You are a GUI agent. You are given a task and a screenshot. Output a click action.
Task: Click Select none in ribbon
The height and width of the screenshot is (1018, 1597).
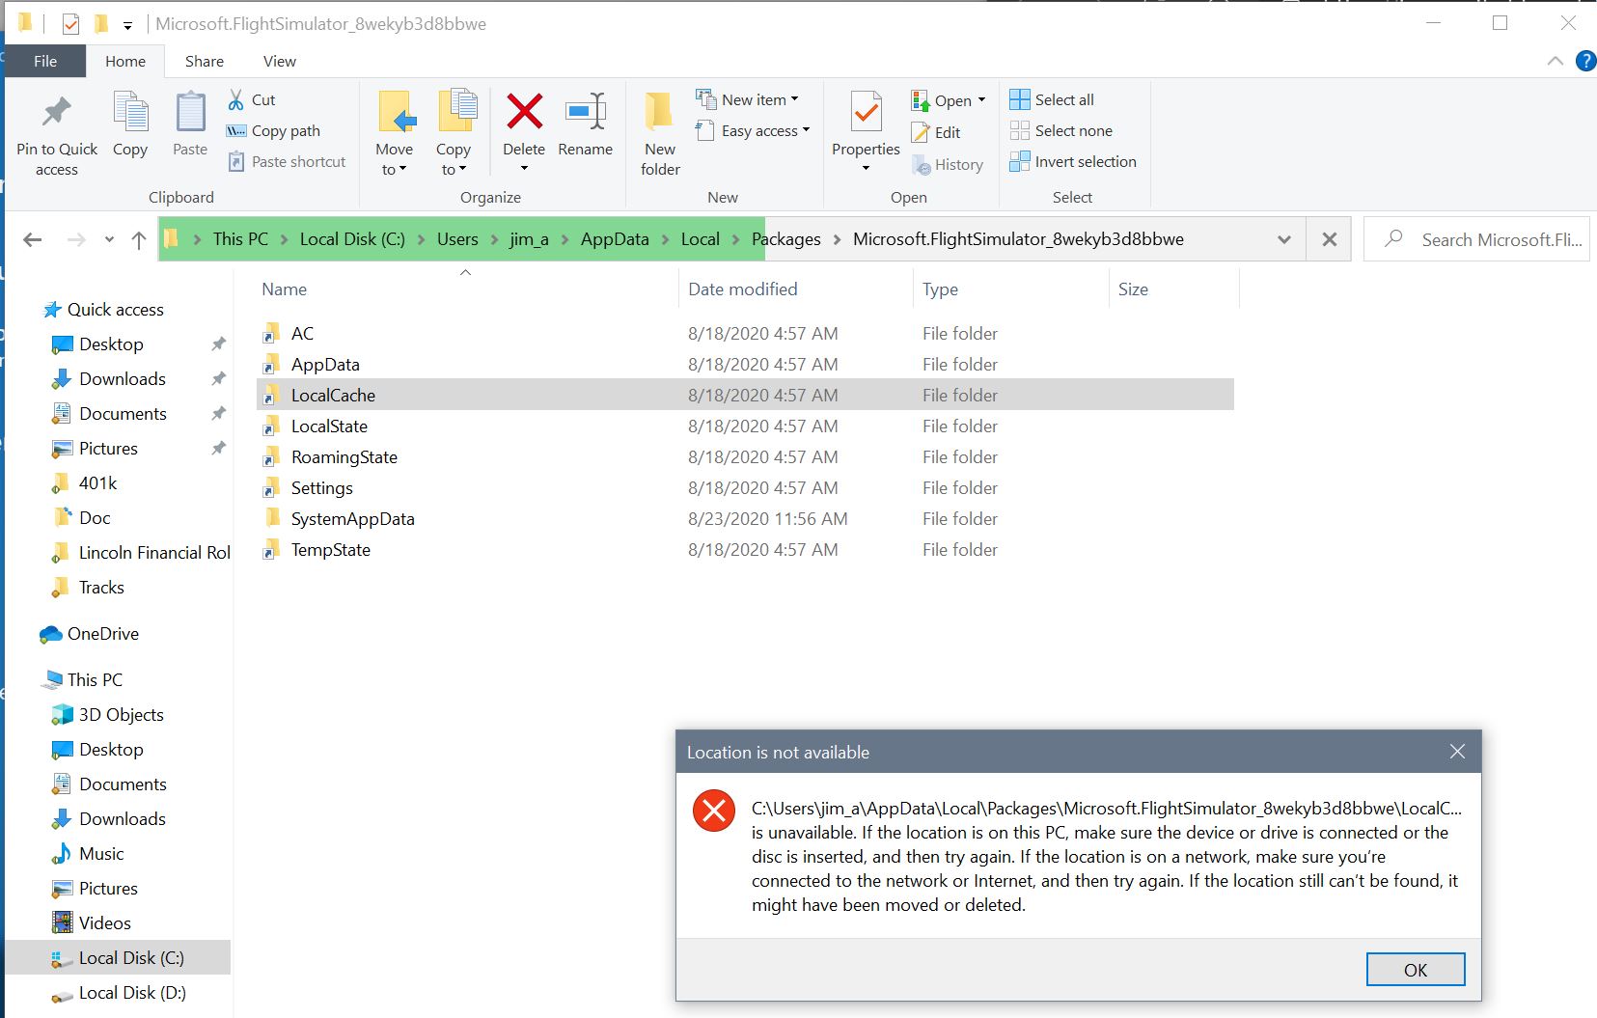coord(1061,130)
